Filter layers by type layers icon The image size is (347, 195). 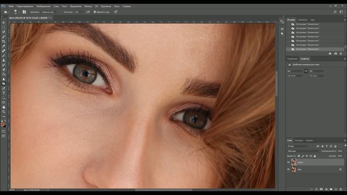[x=326, y=146]
